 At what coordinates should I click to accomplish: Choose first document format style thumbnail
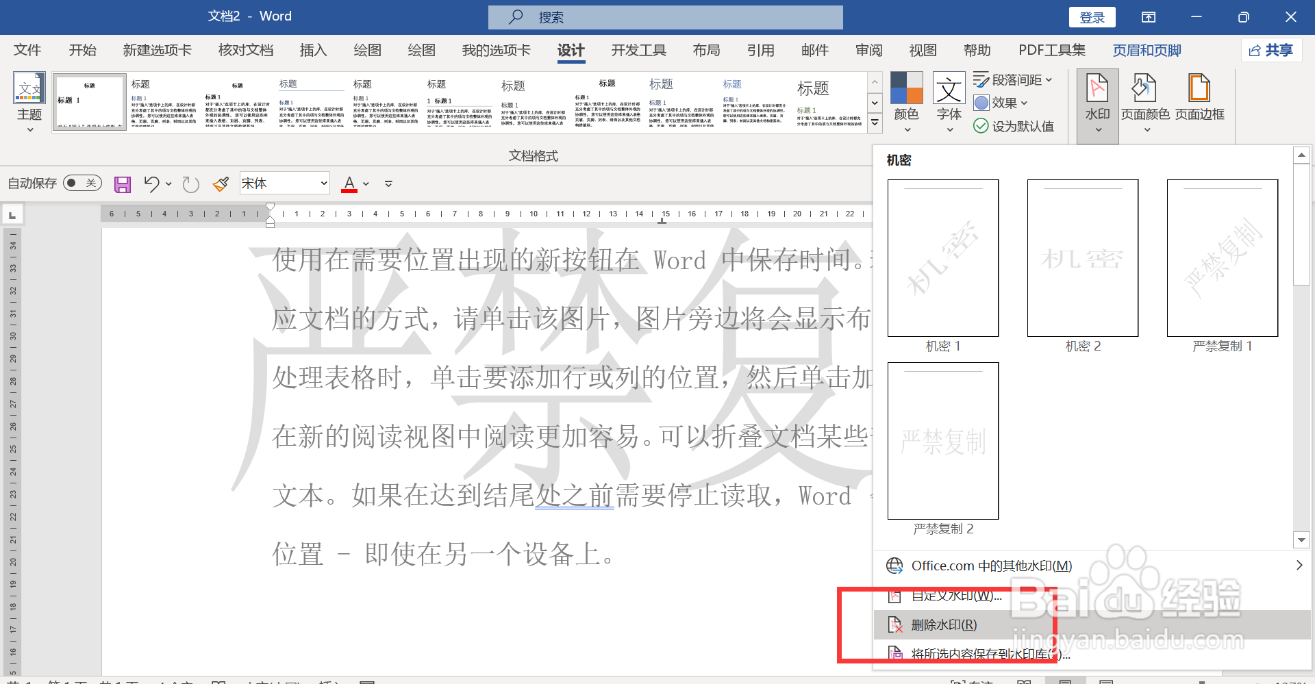point(89,102)
